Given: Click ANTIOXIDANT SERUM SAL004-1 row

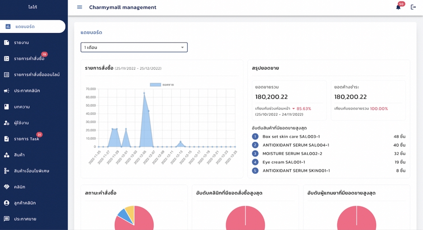Looking at the screenshot, I should point(329,145).
